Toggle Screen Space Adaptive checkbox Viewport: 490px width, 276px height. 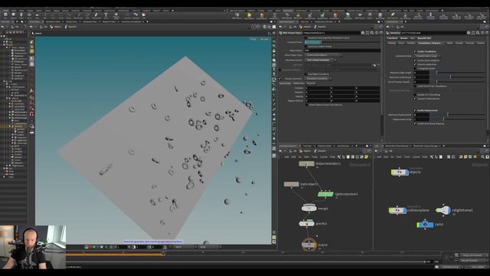pyautogui.click(x=415, y=60)
